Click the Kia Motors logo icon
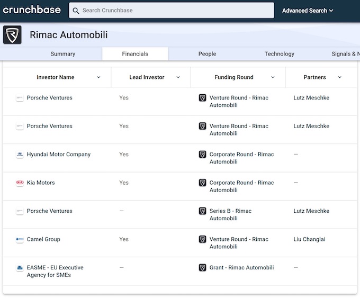The image size is (360, 298). (x=20, y=183)
